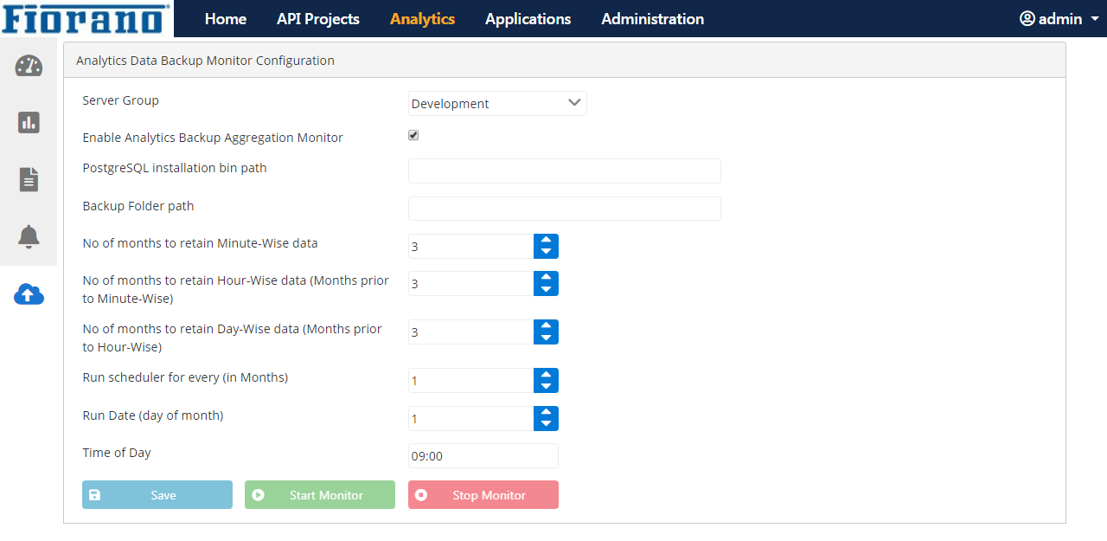Click the admin user profile icon
The height and width of the screenshot is (541, 1107).
point(1027,18)
